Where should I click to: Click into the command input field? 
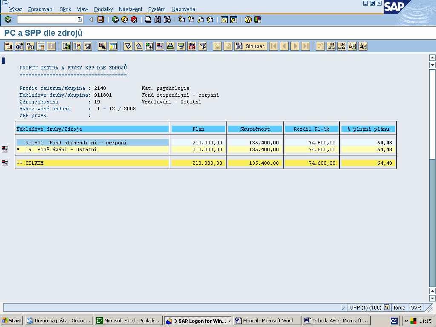[x=48, y=20]
